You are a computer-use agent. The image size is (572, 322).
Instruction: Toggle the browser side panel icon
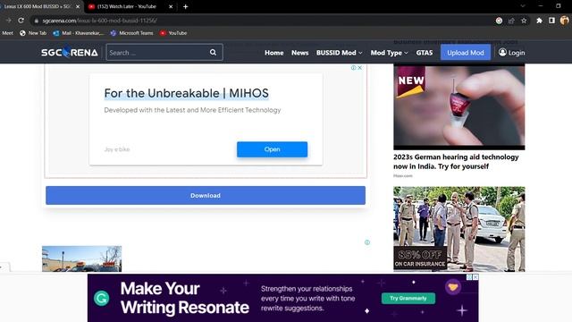tap(551, 21)
